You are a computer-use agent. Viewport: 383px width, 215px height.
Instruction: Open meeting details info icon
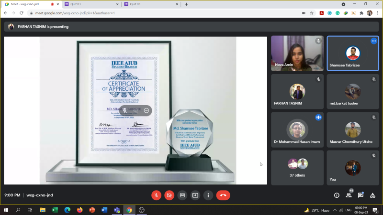(x=337, y=195)
